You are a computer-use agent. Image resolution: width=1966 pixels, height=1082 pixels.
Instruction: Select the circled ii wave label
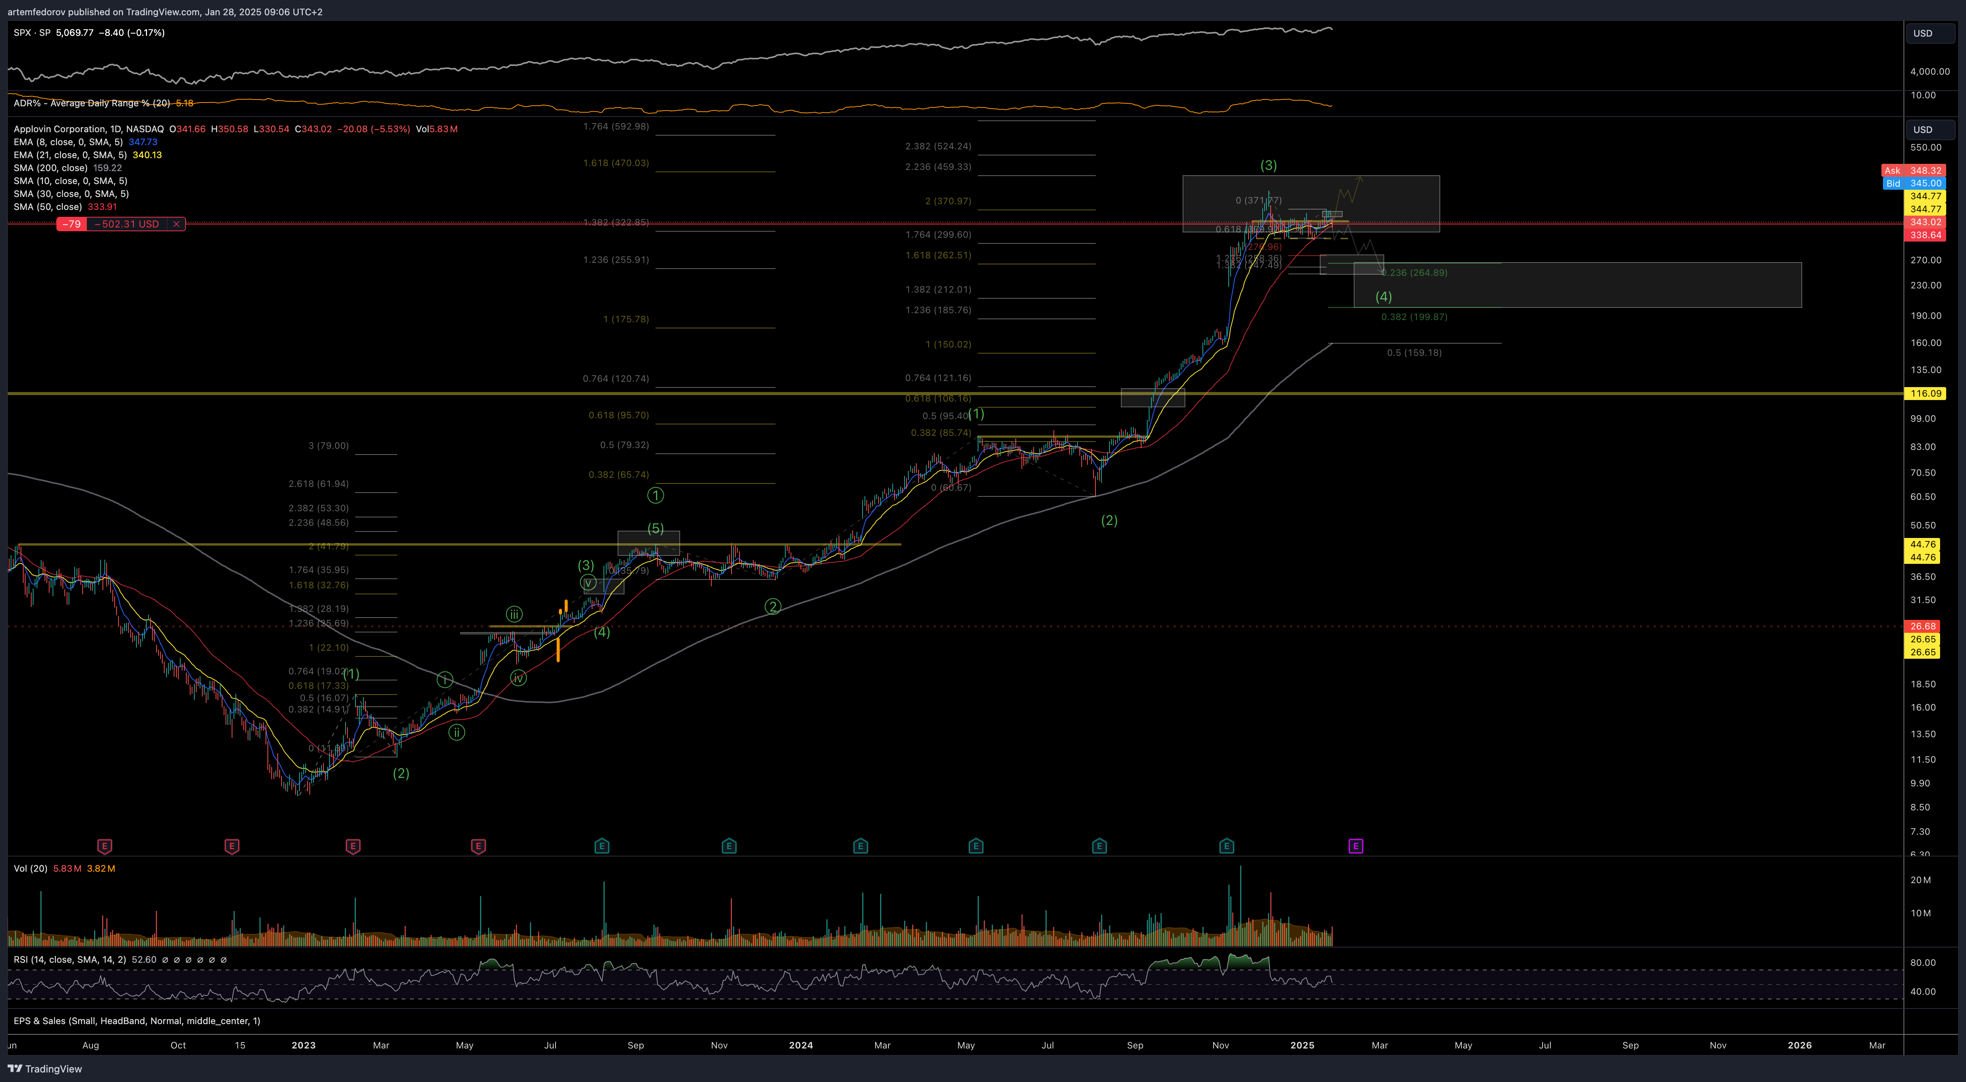456,733
